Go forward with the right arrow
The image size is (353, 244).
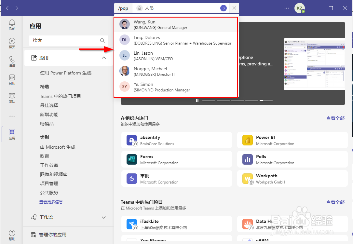(17, 8)
